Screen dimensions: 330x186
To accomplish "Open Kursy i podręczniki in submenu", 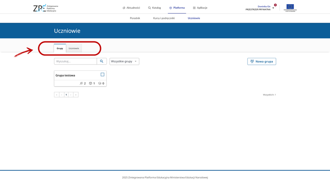I will [x=164, y=18].
